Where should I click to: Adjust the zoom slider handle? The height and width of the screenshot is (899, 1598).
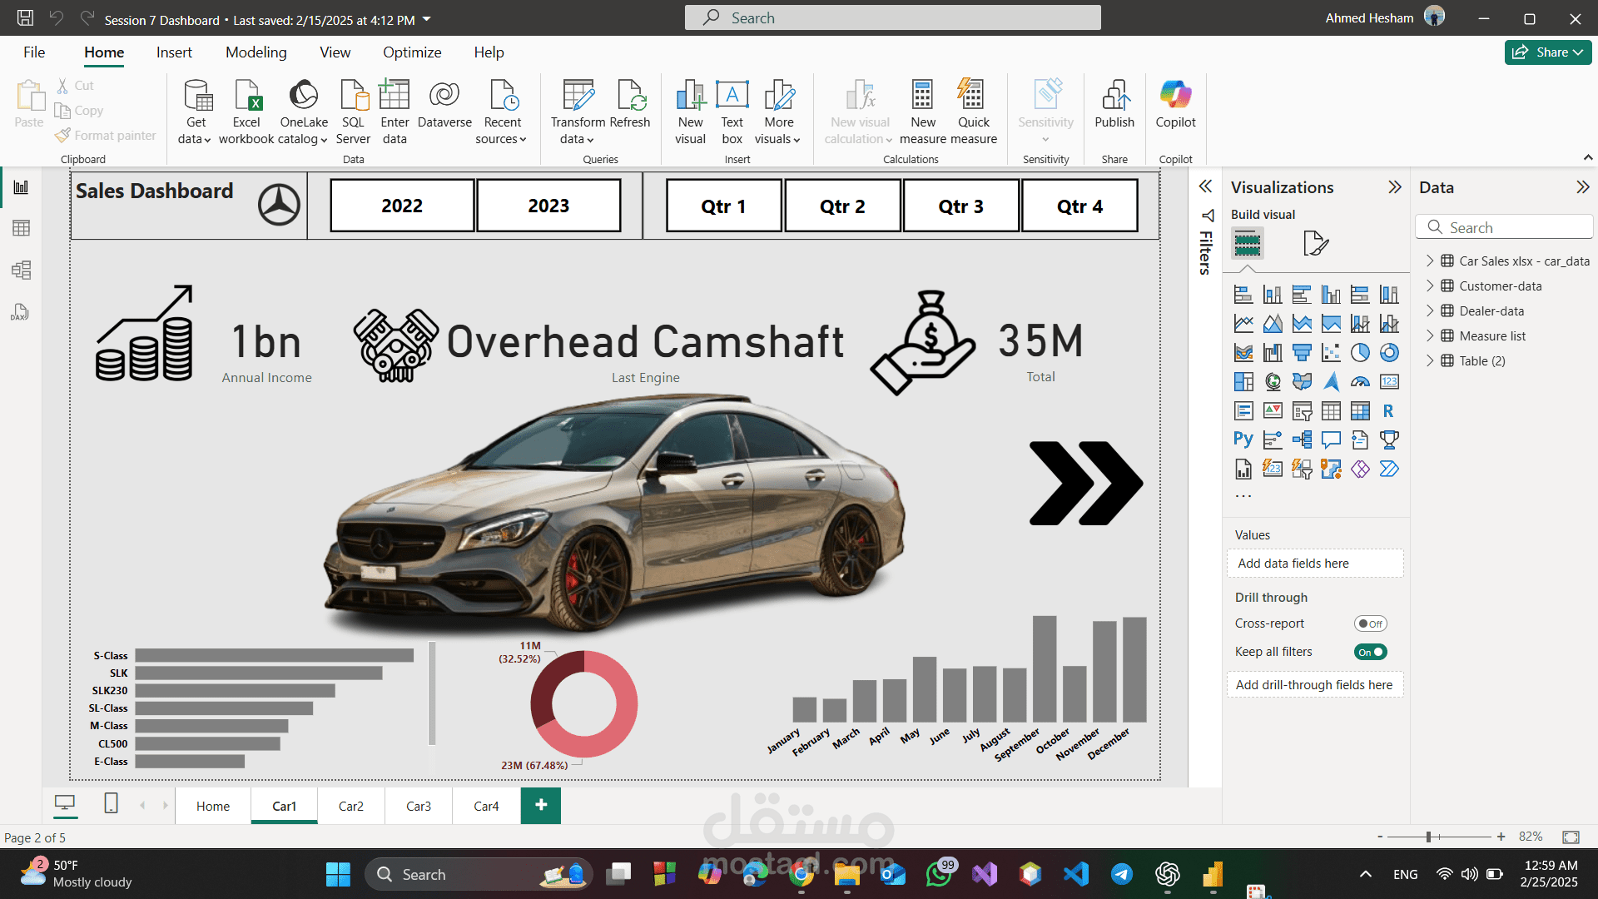tap(1428, 837)
